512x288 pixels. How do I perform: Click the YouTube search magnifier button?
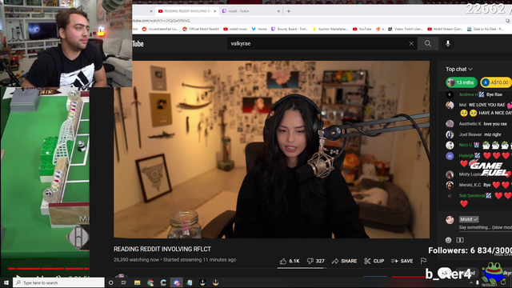tap(428, 43)
